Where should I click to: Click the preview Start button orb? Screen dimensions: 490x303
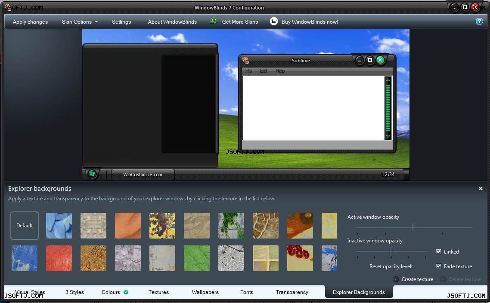click(x=92, y=174)
